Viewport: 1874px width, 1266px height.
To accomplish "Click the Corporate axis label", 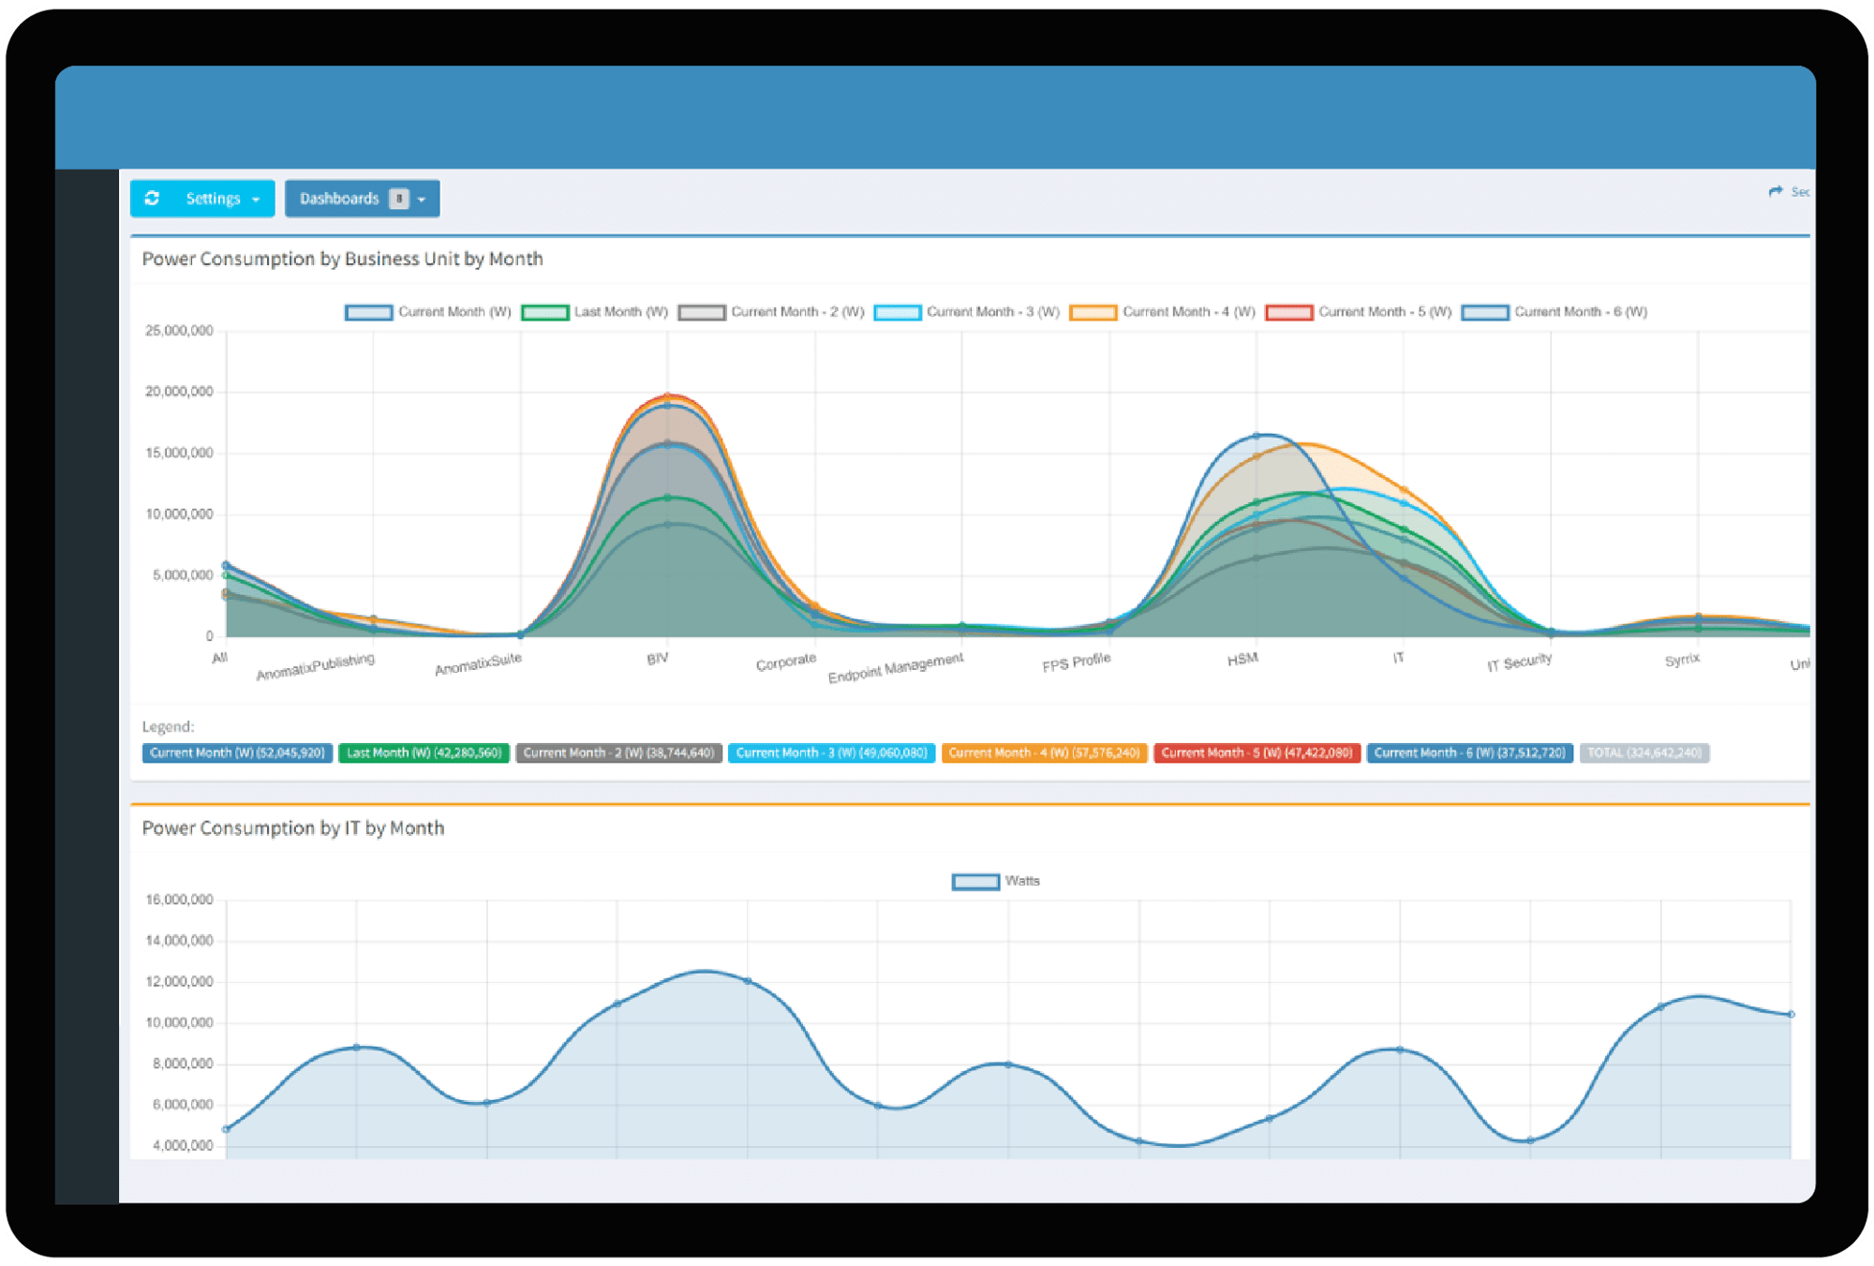I will (786, 662).
